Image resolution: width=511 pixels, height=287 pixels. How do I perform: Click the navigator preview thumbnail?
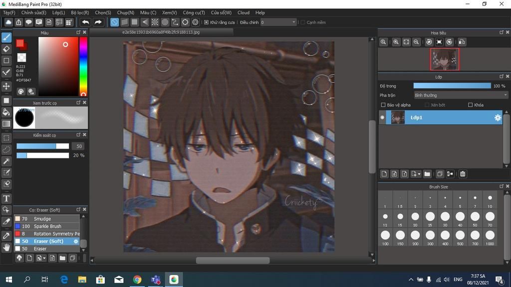445,59
